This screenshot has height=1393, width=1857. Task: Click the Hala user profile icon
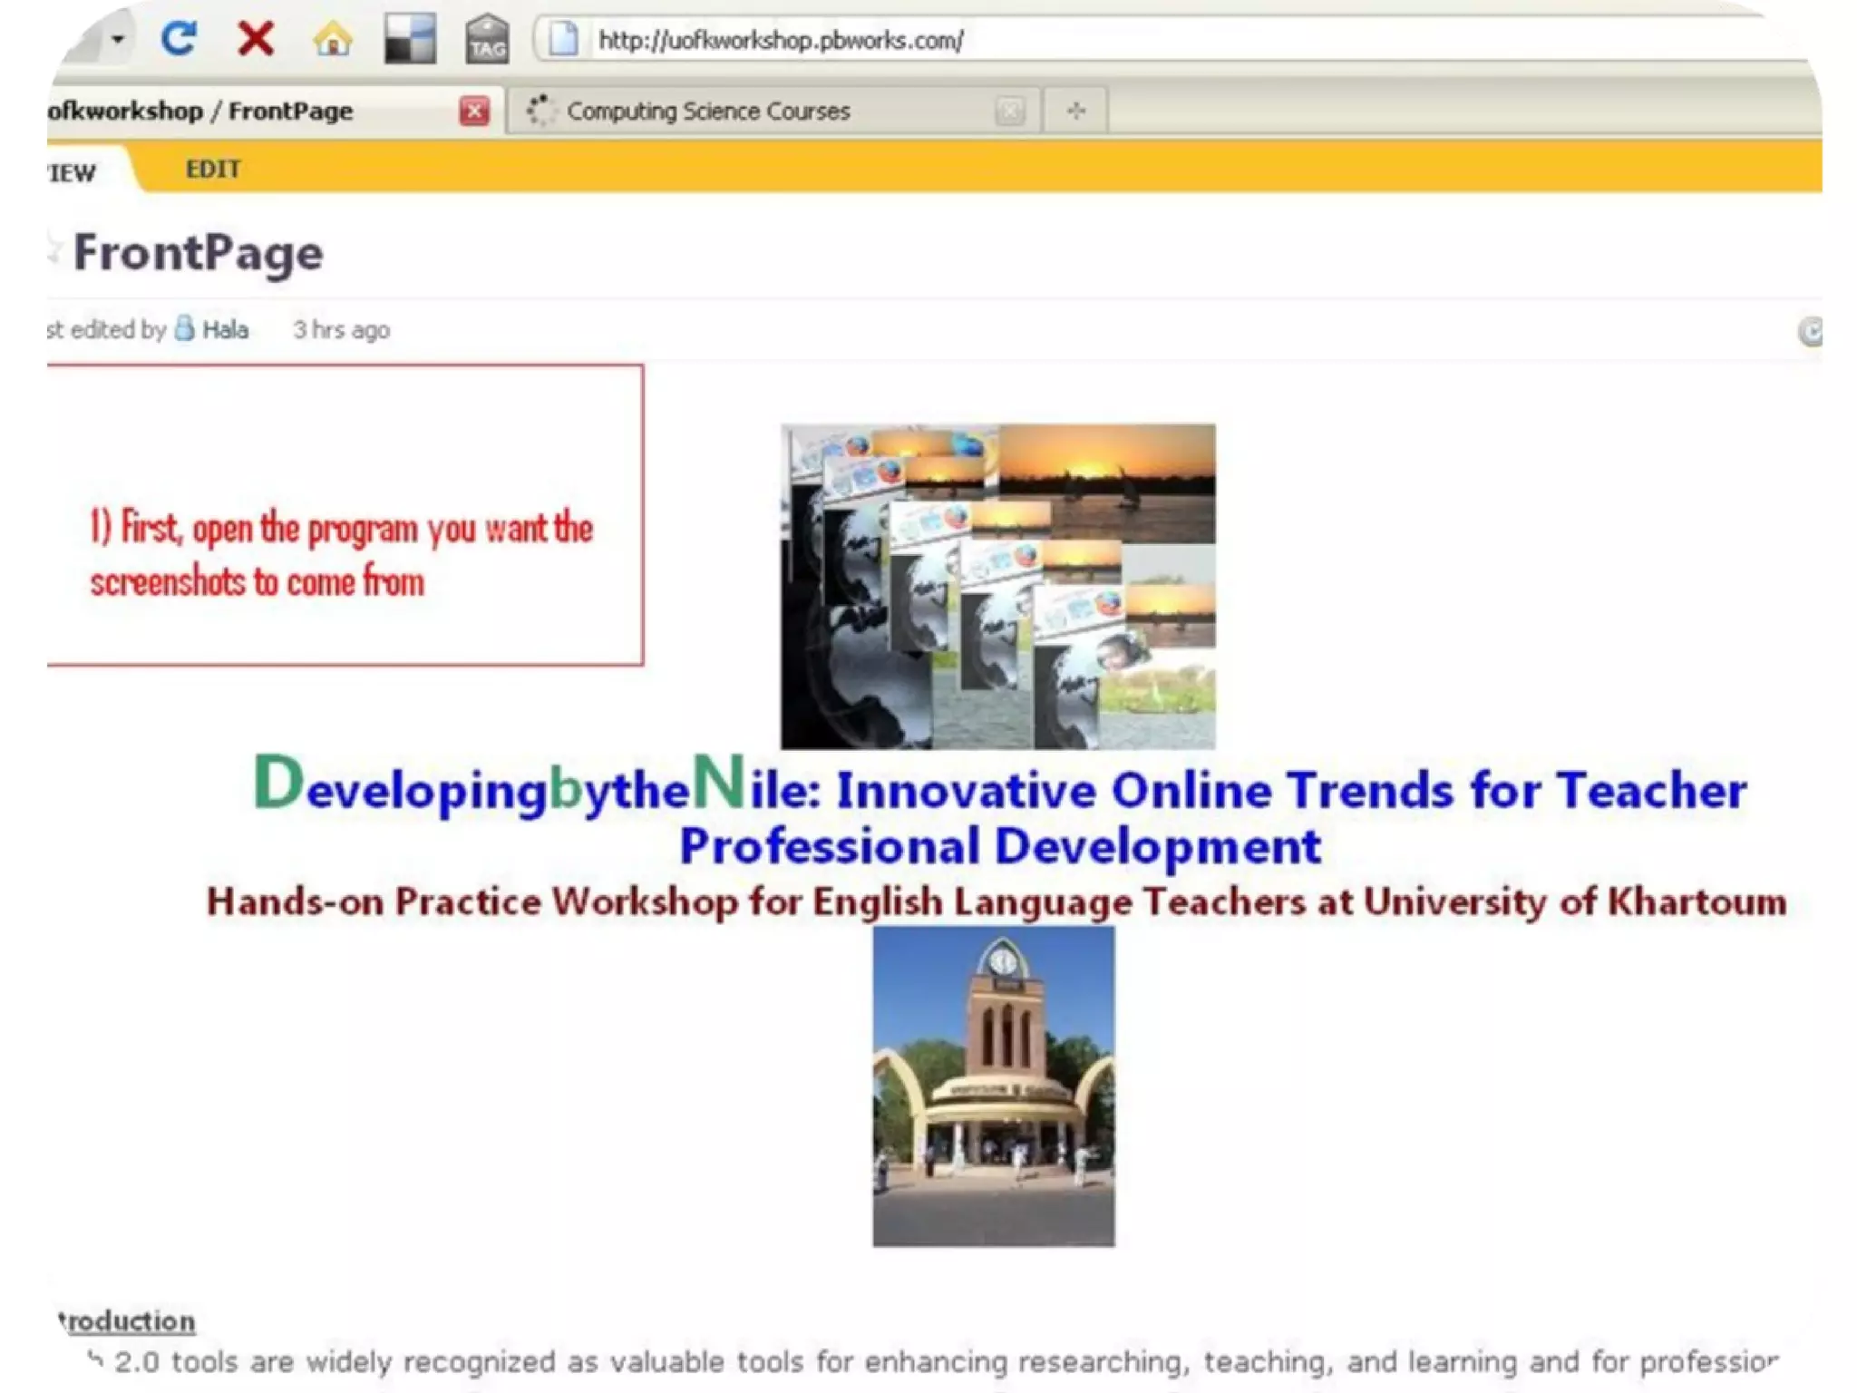pos(185,328)
